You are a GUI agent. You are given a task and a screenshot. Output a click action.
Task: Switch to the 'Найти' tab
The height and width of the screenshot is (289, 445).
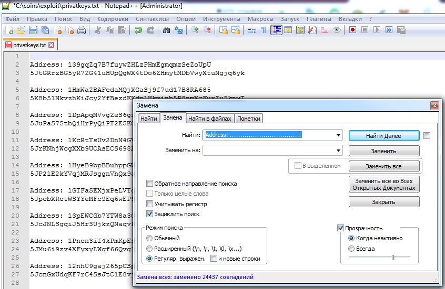[149, 119]
